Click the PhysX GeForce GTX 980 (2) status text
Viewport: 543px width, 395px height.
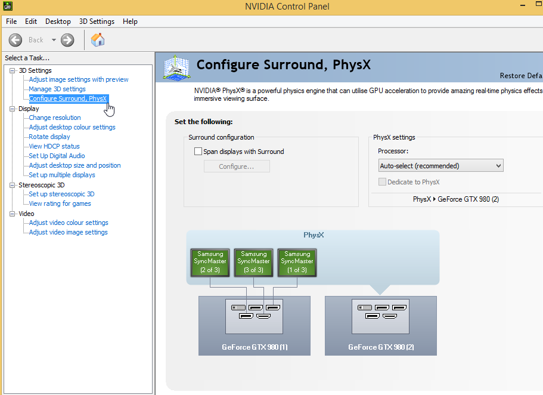coord(456,199)
